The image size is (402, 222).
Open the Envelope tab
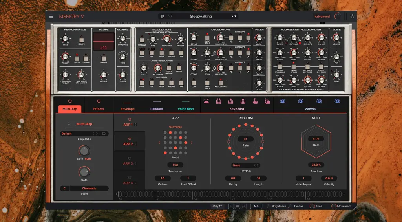click(x=128, y=109)
